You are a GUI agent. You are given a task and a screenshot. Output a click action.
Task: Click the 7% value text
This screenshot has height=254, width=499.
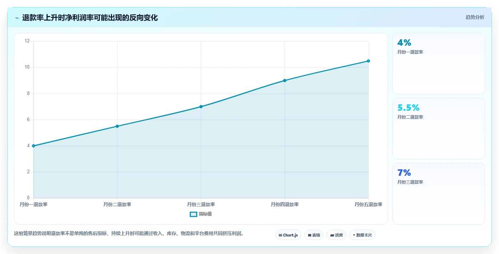point(404,173)
